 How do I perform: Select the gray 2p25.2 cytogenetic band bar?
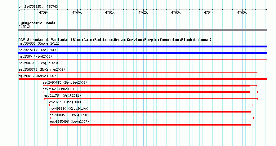pyautogui.click(x=143, y=30)
